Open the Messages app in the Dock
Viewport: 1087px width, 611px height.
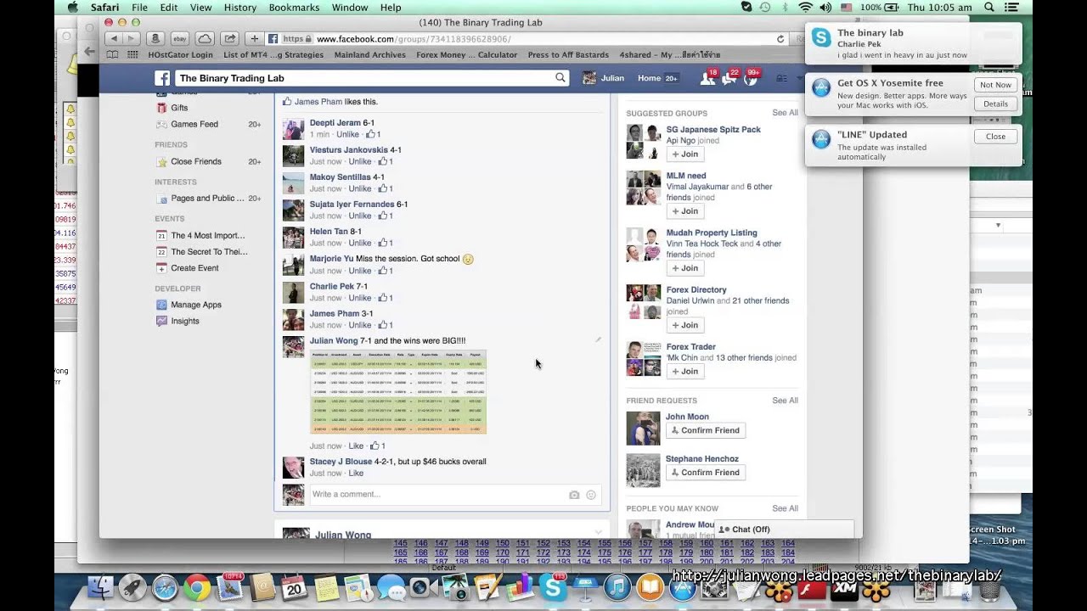(391, 587)
